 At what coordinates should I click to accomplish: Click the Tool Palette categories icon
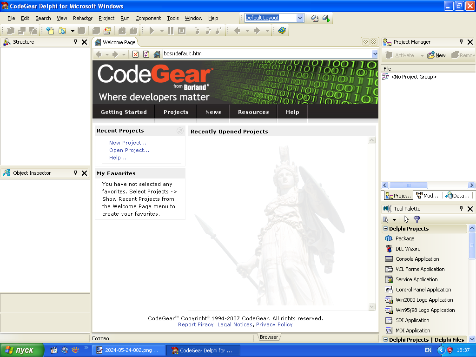[x=386, y=219]
